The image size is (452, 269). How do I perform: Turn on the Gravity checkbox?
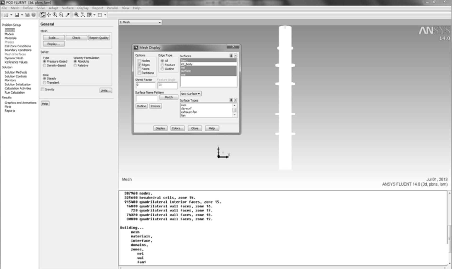coord(43,89)
